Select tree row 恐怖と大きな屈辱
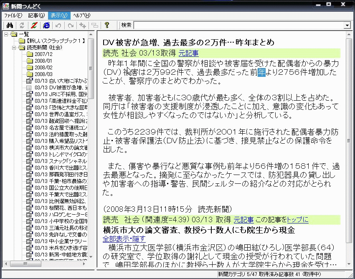This screenshot has width=355, height=279. 61,108
